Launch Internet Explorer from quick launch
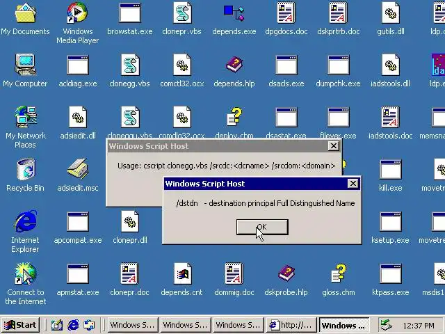The image size is (445, 334). pyautogui.click(x=73, y=325)
